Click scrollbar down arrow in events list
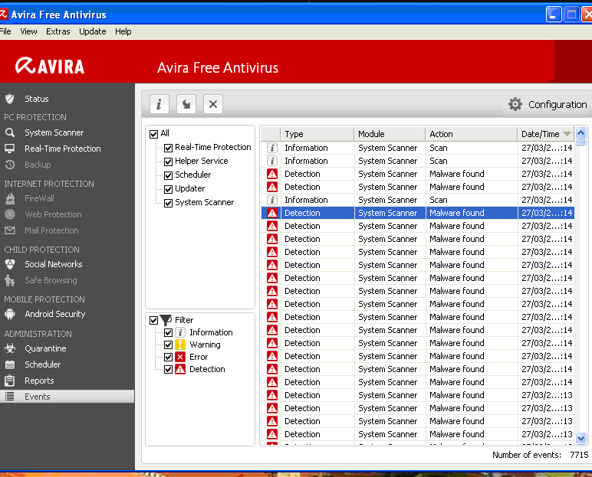This screenshot has width=592, height=477. (x=580, y=438)
